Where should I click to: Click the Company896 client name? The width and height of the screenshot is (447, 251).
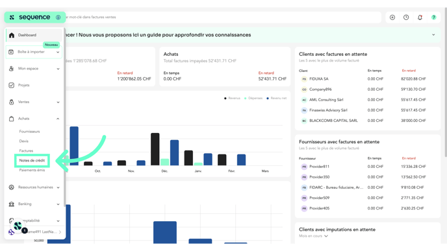tap(320, 90)
